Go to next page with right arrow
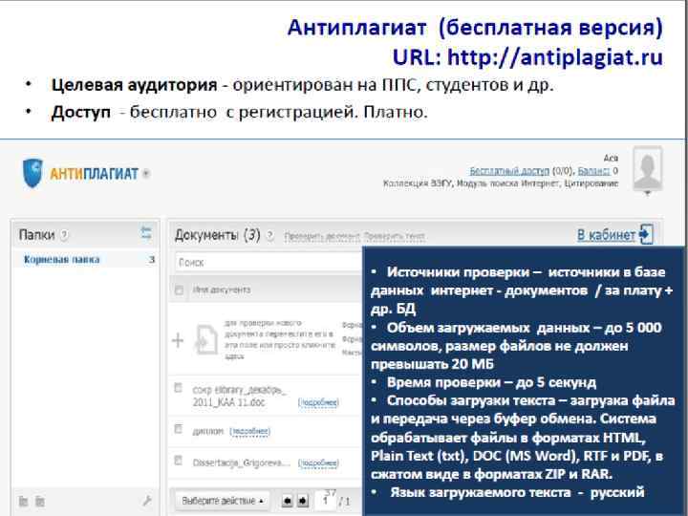 pyautogui.click(x=303, y=501)
